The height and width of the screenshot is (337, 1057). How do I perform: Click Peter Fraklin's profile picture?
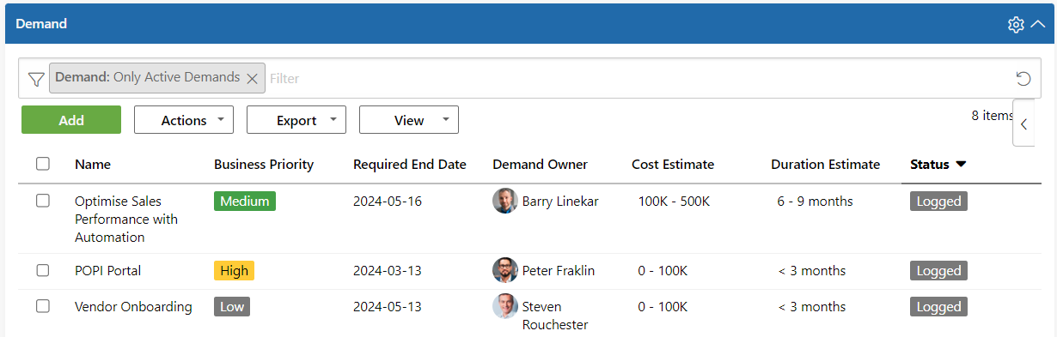(x=504, y=270)
